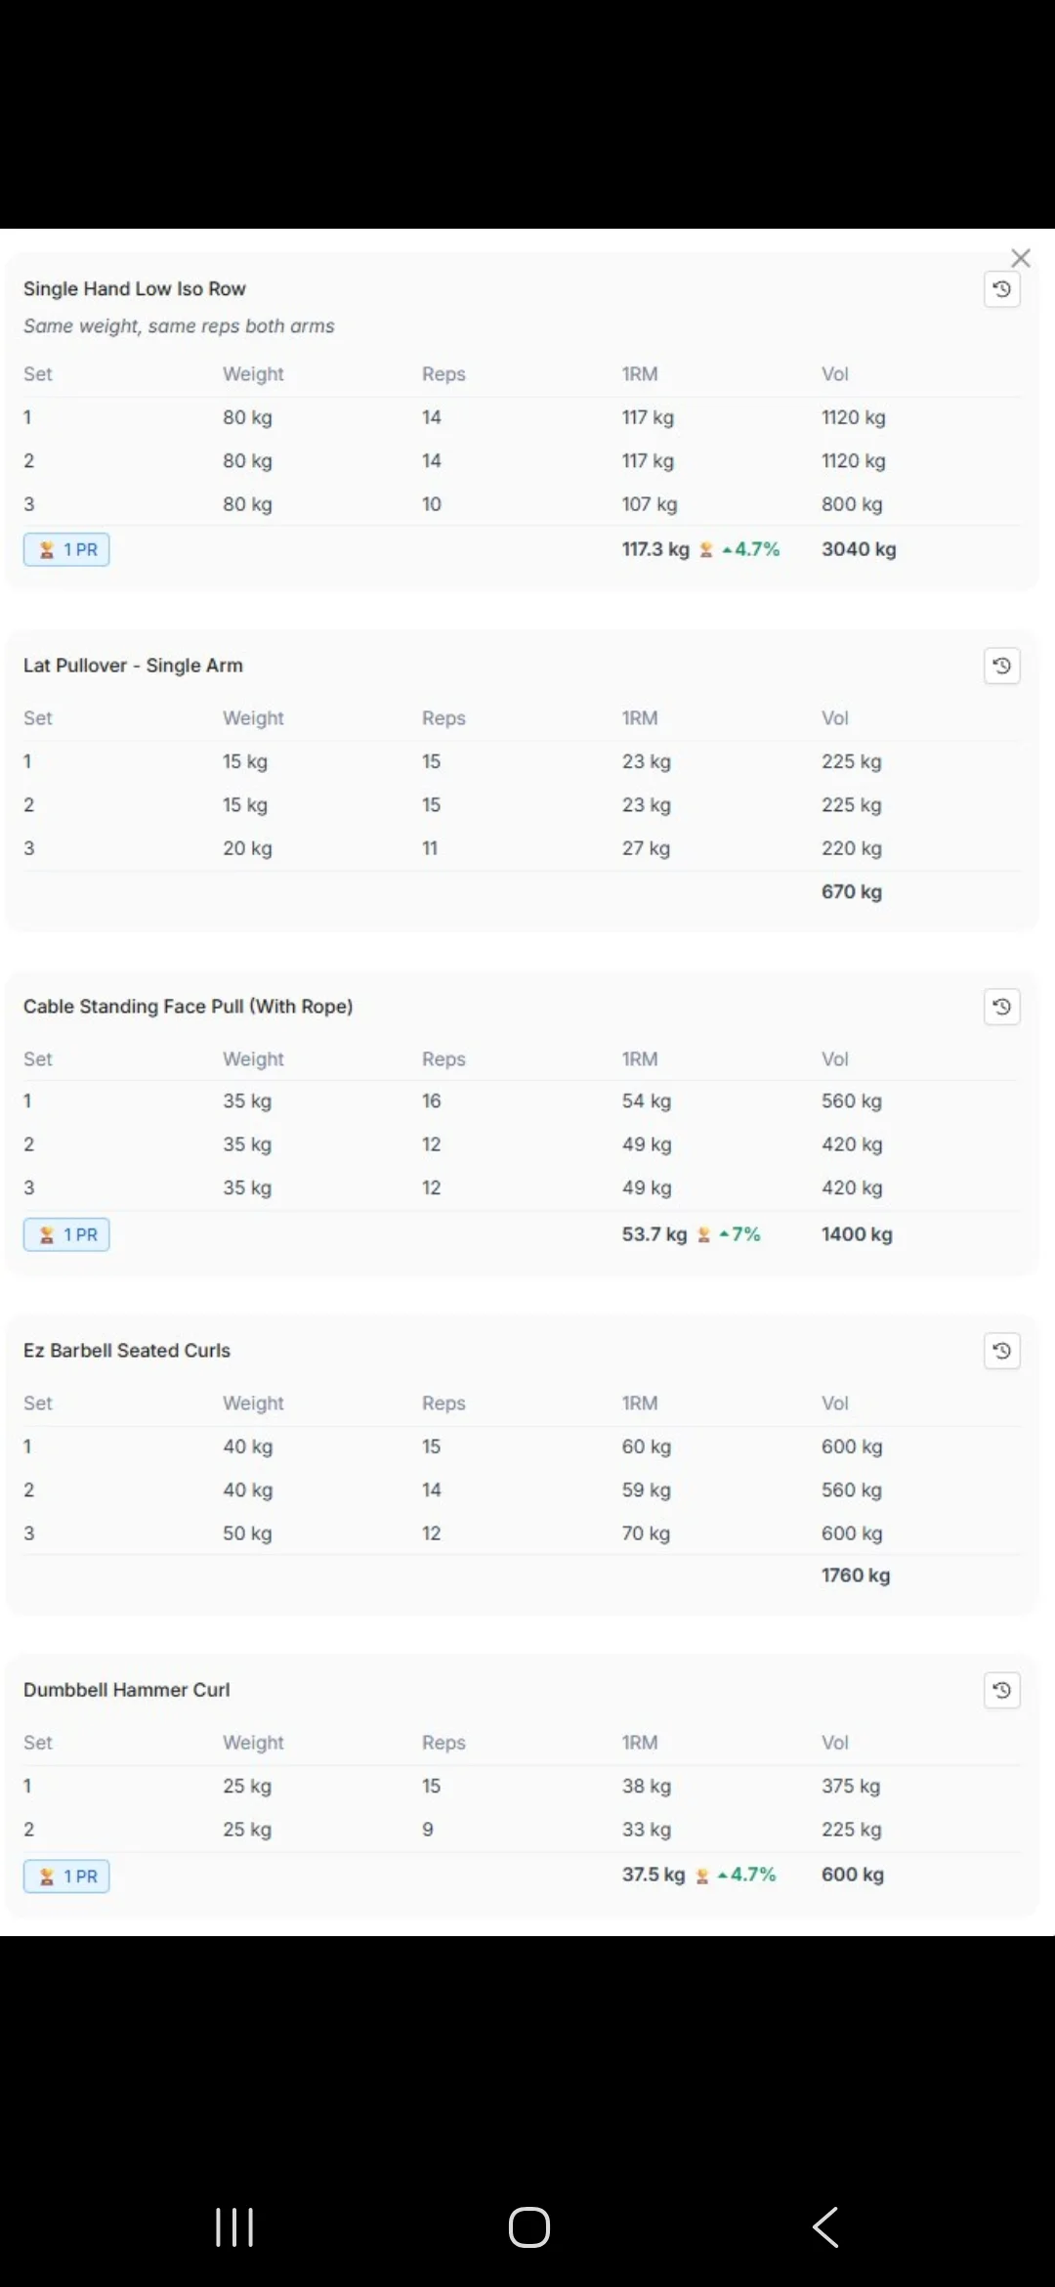Select the Lat Pullover - Single Arm title
1055x2287 pixels.
tap(133, 666)
